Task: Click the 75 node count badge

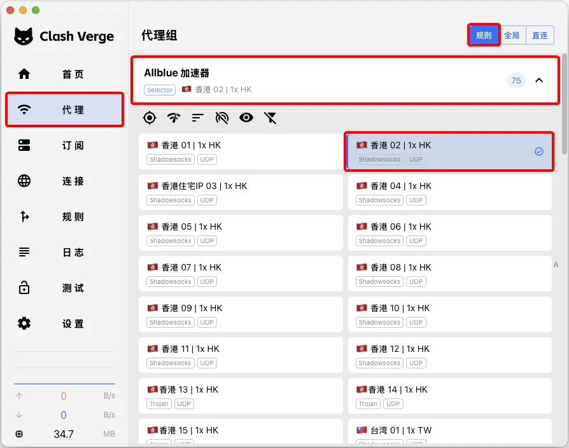Action: tap(516, 81)
